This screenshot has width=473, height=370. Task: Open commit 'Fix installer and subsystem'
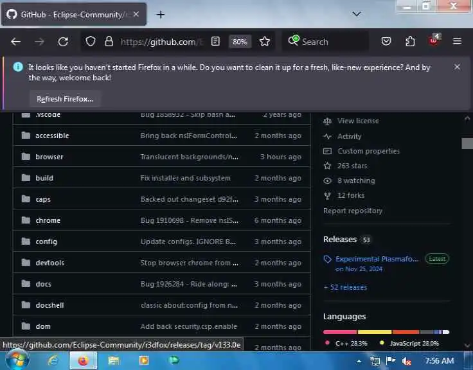point(186,178)
